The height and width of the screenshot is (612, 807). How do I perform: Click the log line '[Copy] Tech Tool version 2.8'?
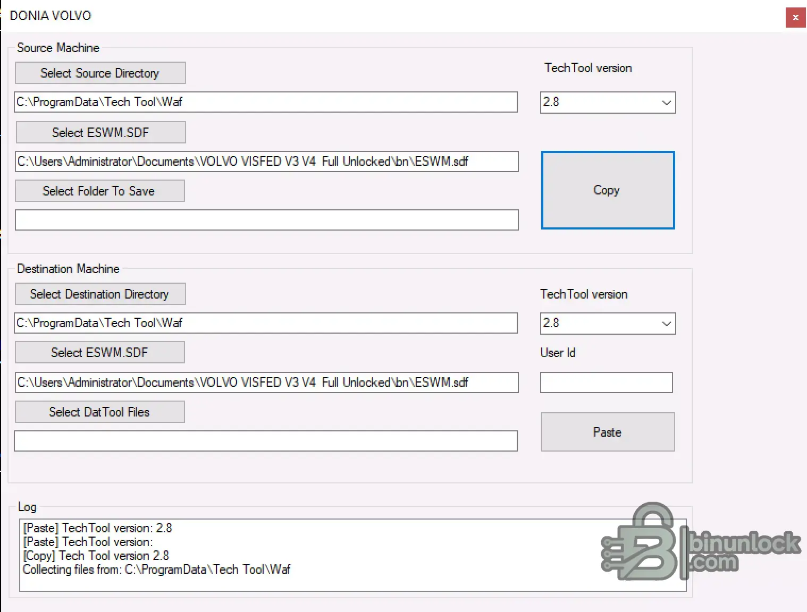coord(96,556)
